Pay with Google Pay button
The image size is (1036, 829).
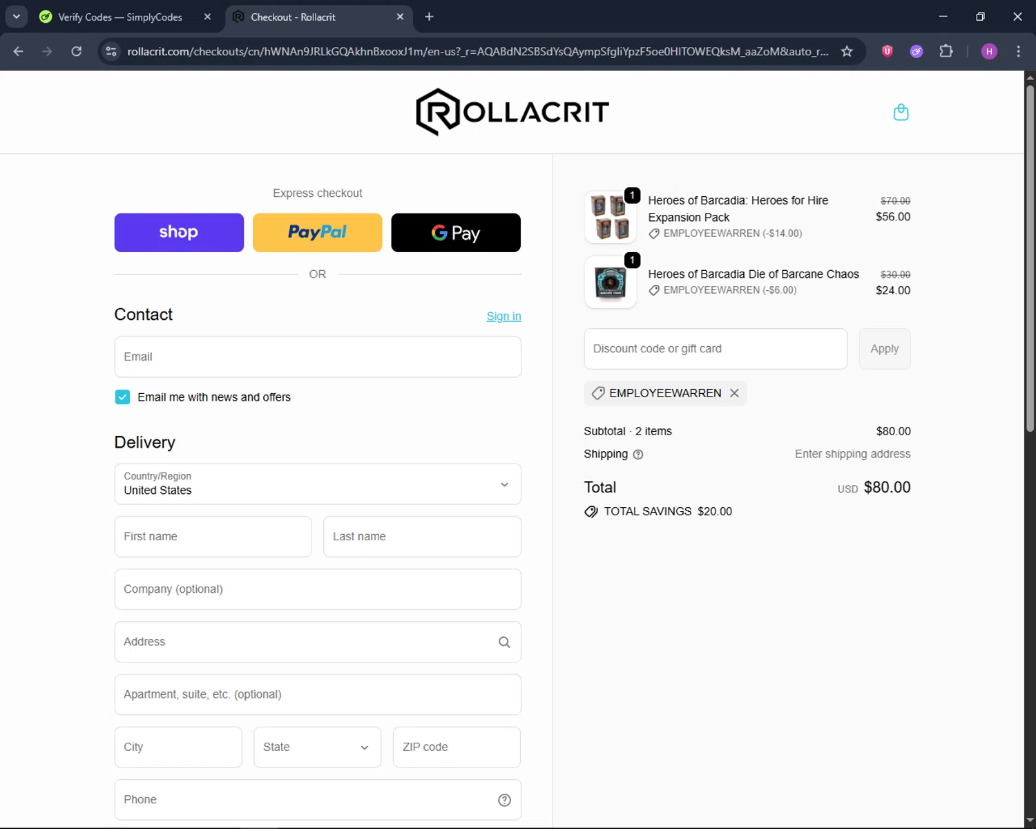(x=456, y=233)
